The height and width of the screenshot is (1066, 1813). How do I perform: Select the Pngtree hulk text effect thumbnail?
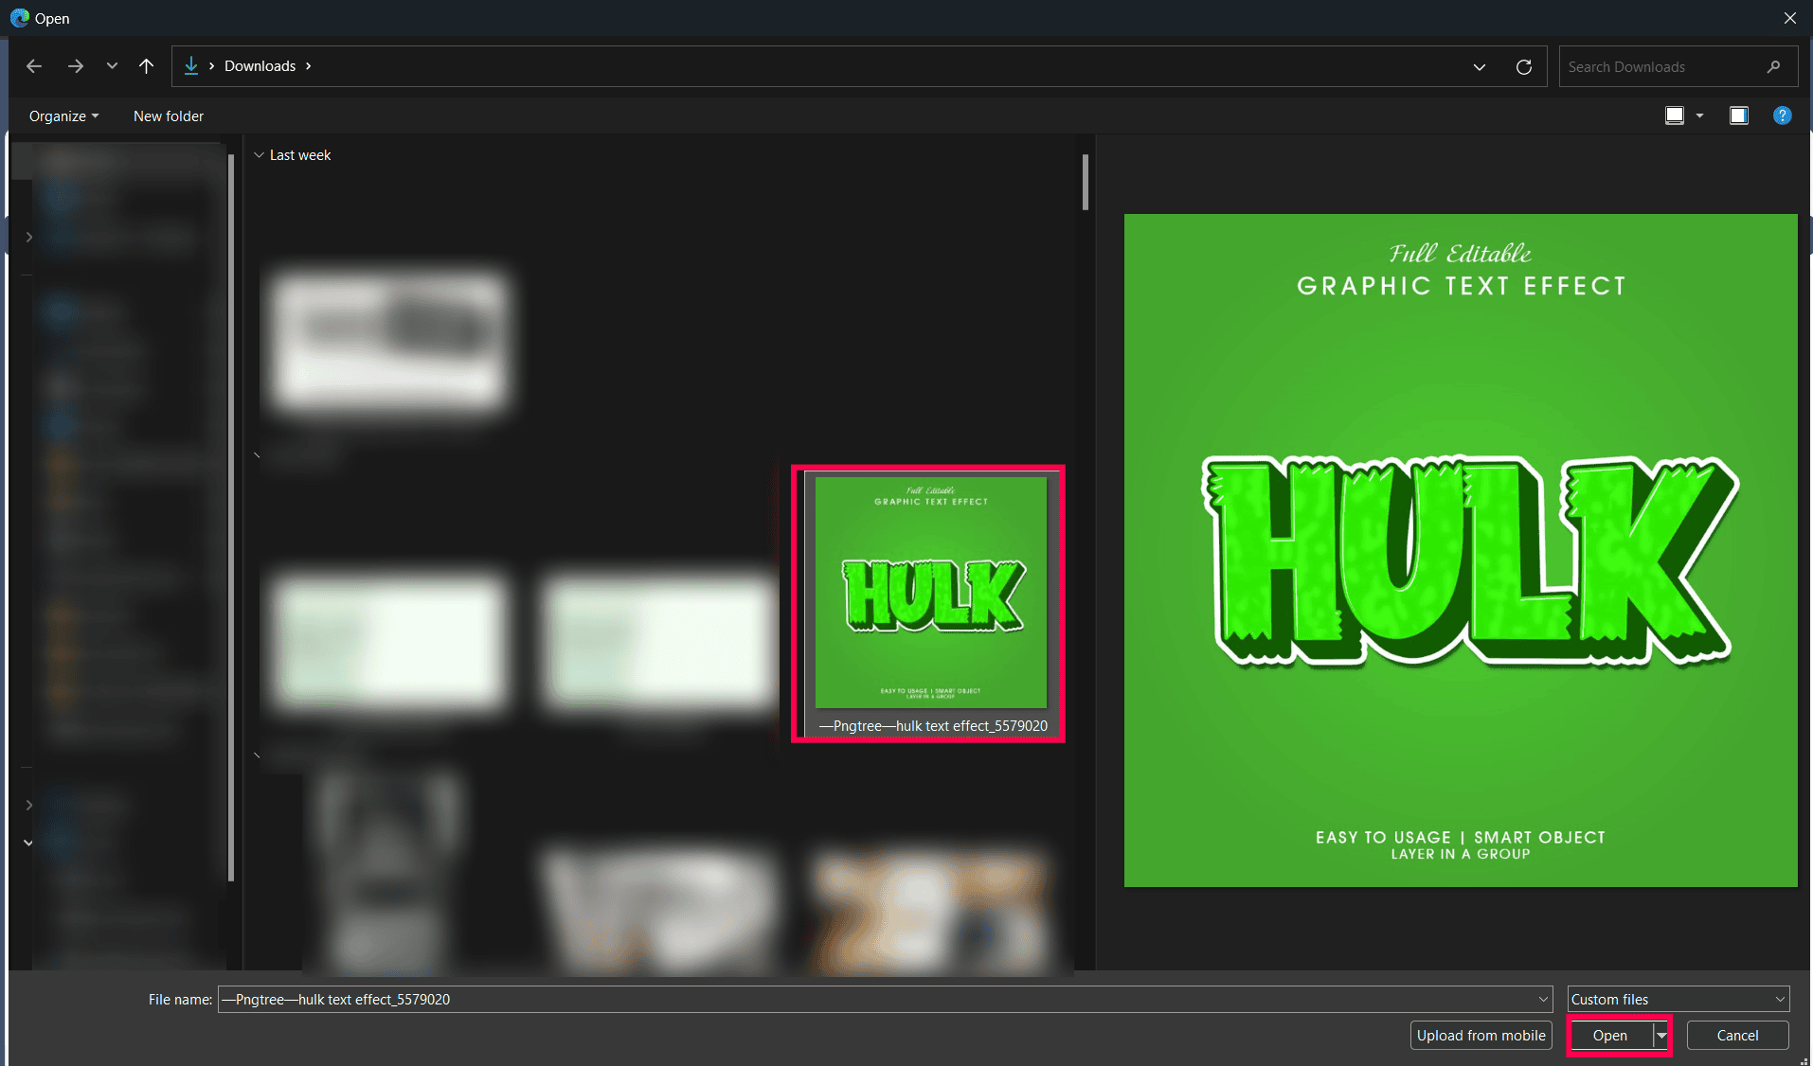point(931,593)
